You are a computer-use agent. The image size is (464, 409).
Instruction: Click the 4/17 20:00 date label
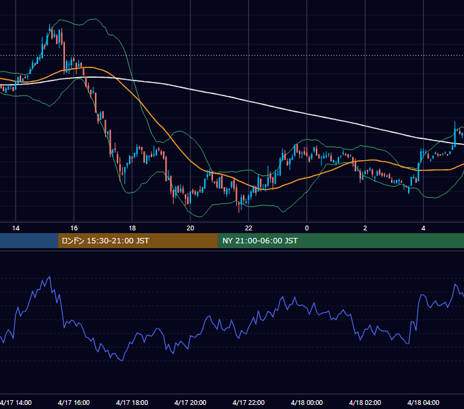pyautogui.click(x=190, y=402)
